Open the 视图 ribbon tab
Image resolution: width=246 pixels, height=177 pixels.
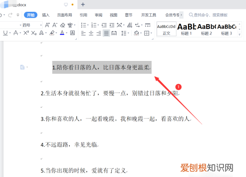click(113, 15)
